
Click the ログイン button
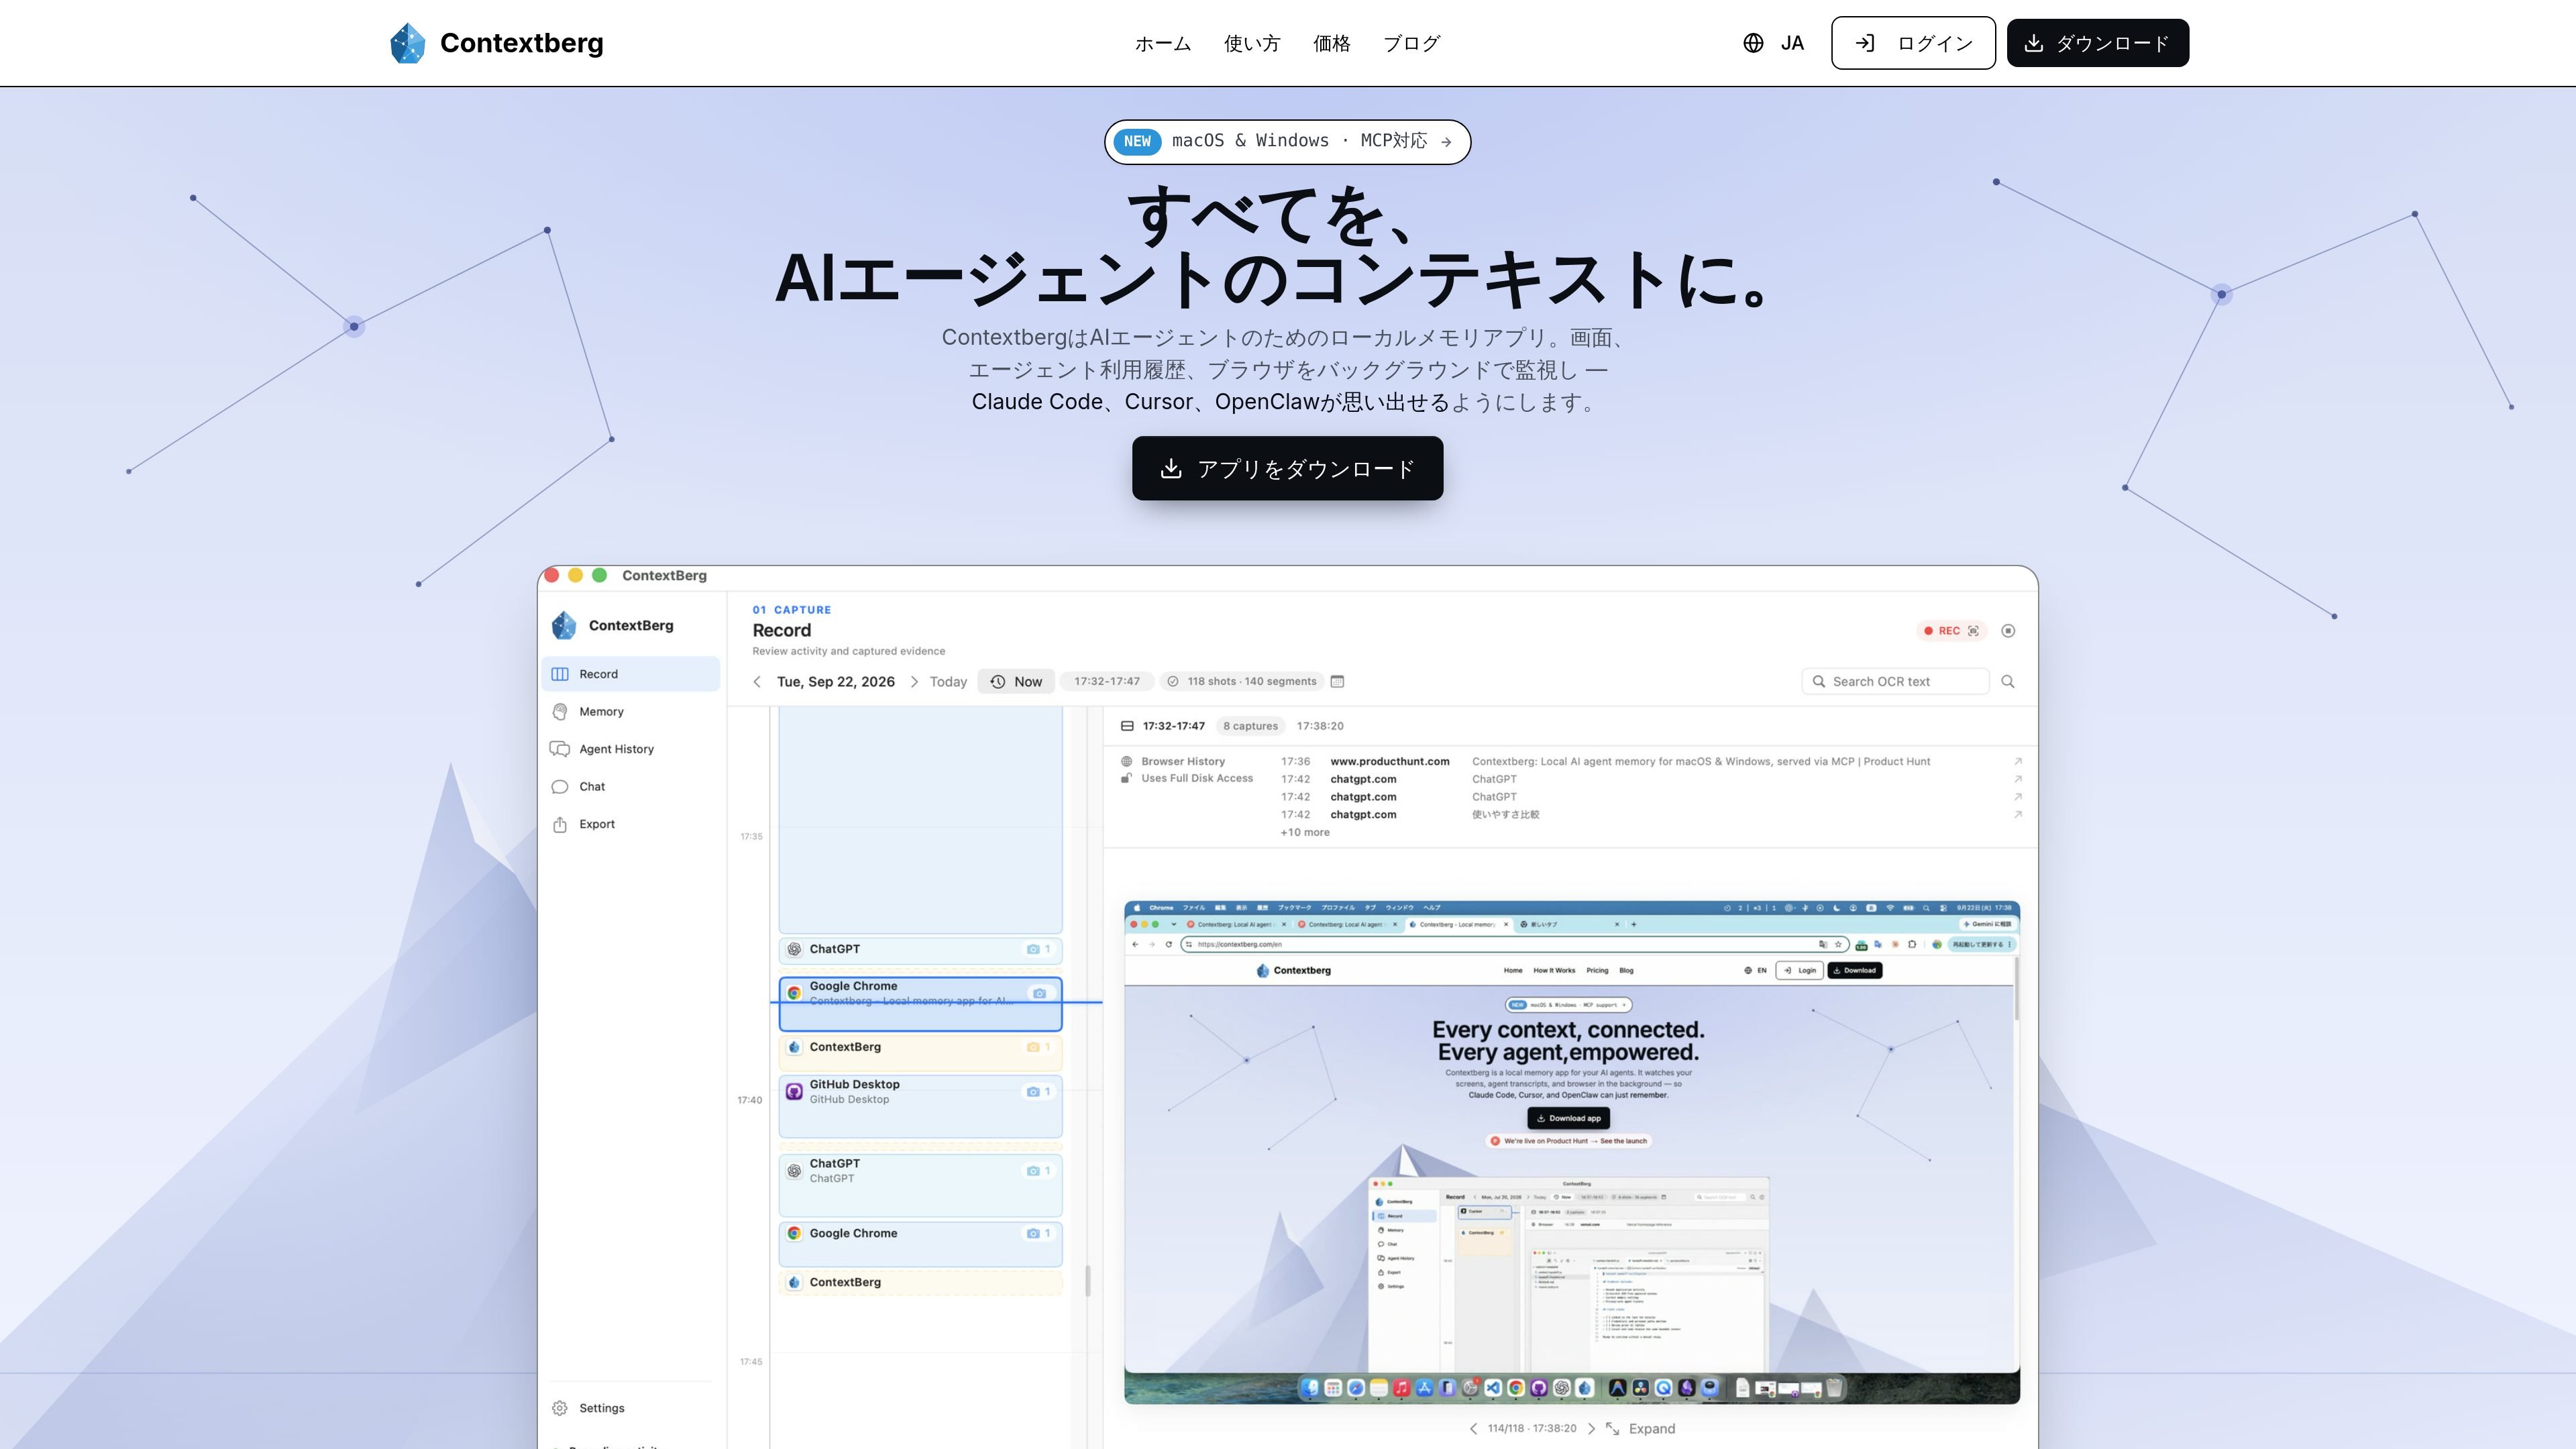[x=1913, y=43]
